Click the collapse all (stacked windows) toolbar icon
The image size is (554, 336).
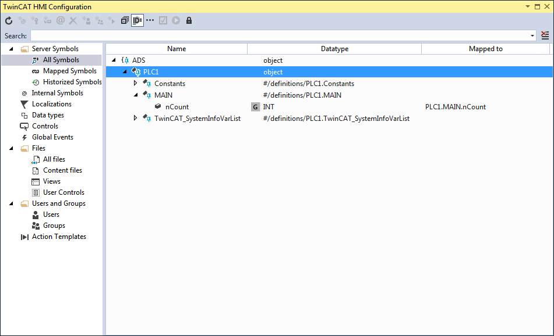point(124,21)
